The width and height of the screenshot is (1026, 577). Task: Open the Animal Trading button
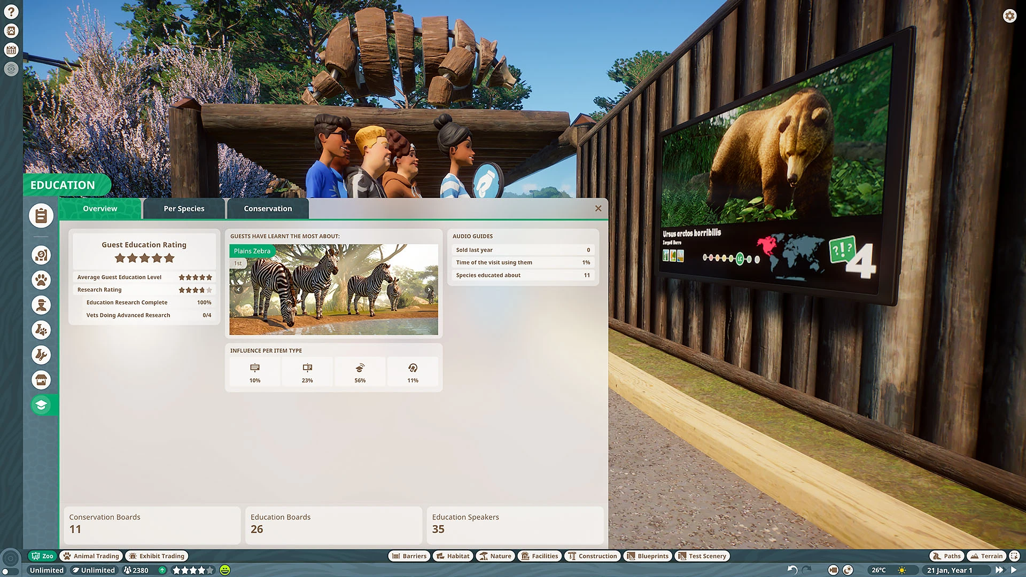coord(91,556)
